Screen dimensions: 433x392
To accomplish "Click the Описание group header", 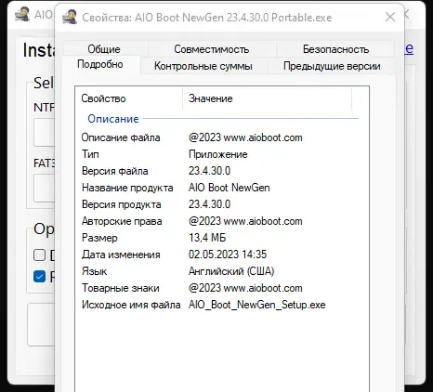I will point(113,119).
